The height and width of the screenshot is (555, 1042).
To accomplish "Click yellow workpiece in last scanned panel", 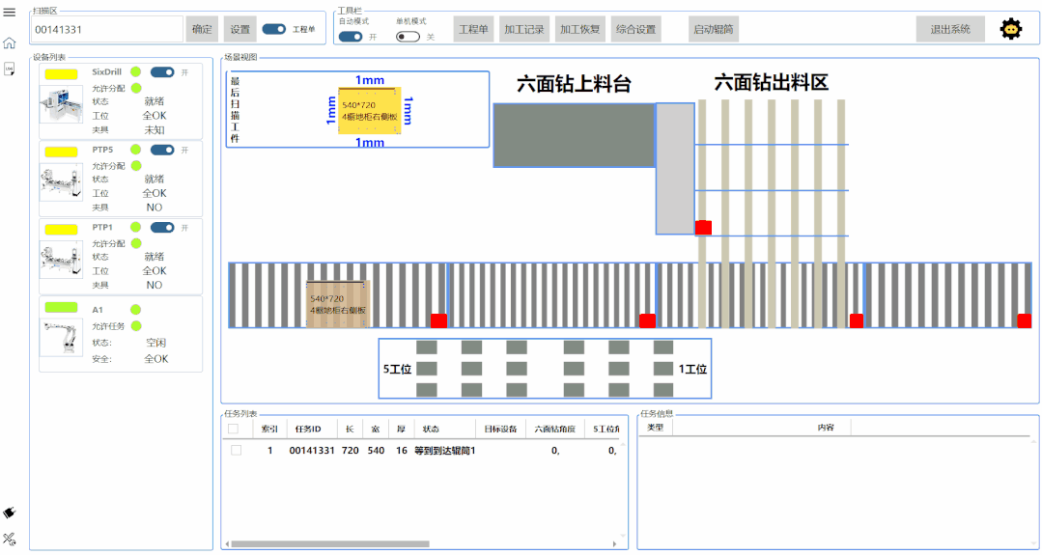I will (370, 111).
